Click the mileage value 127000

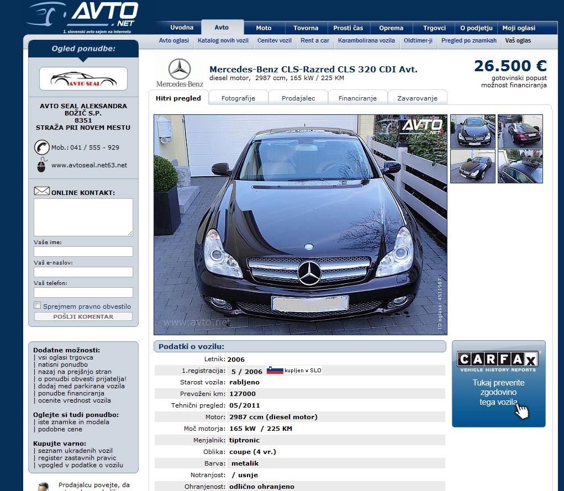pyautogui.click(x=243, y=394)
